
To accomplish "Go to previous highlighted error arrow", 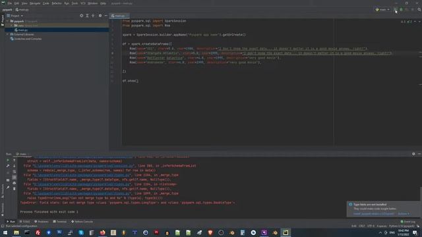I will (x=415, y=22).
